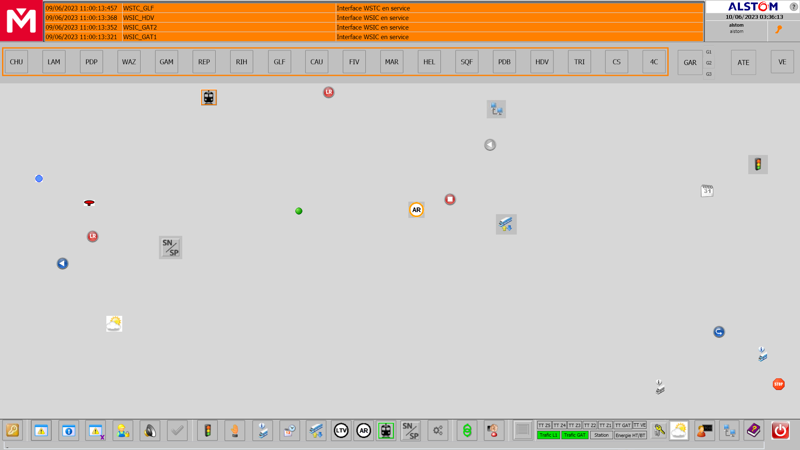Toggle the green link status icon
The image size is (800, 450).
(x=467, y=431)
